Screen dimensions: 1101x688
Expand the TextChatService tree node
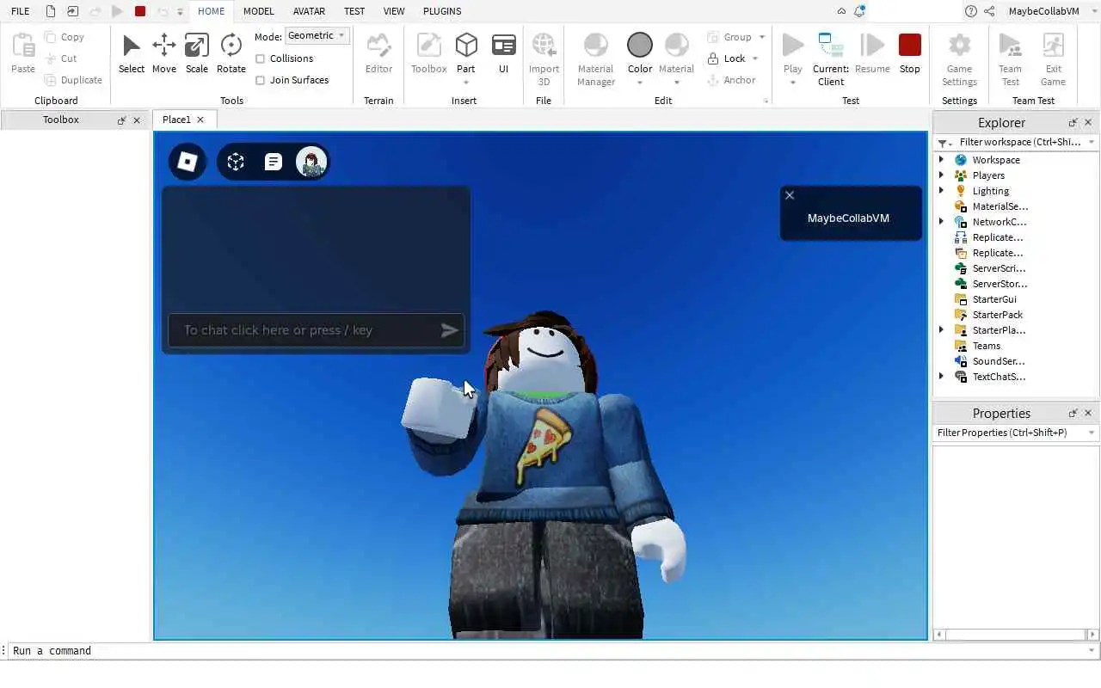coord(941,377)
